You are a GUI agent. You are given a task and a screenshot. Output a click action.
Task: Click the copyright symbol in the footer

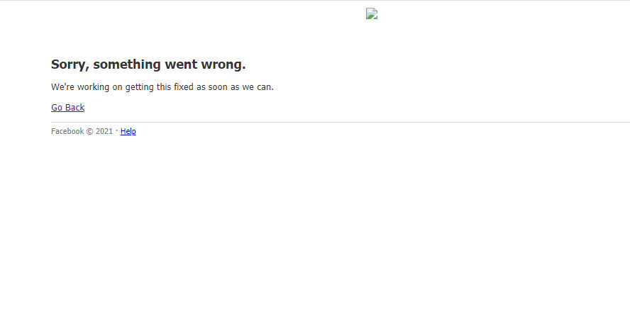pos(90,131)
